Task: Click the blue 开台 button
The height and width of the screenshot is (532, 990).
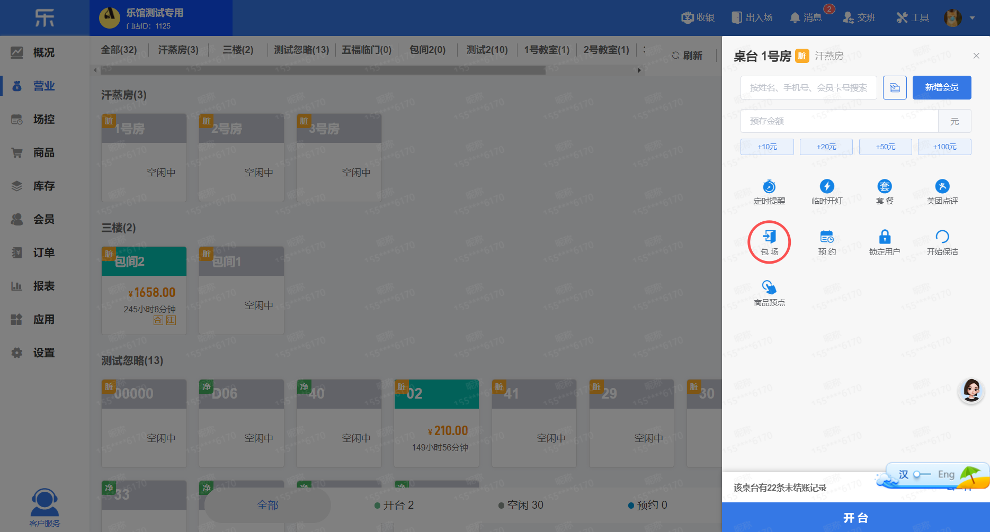Action: pyautogui.click(x=856, y=517)
